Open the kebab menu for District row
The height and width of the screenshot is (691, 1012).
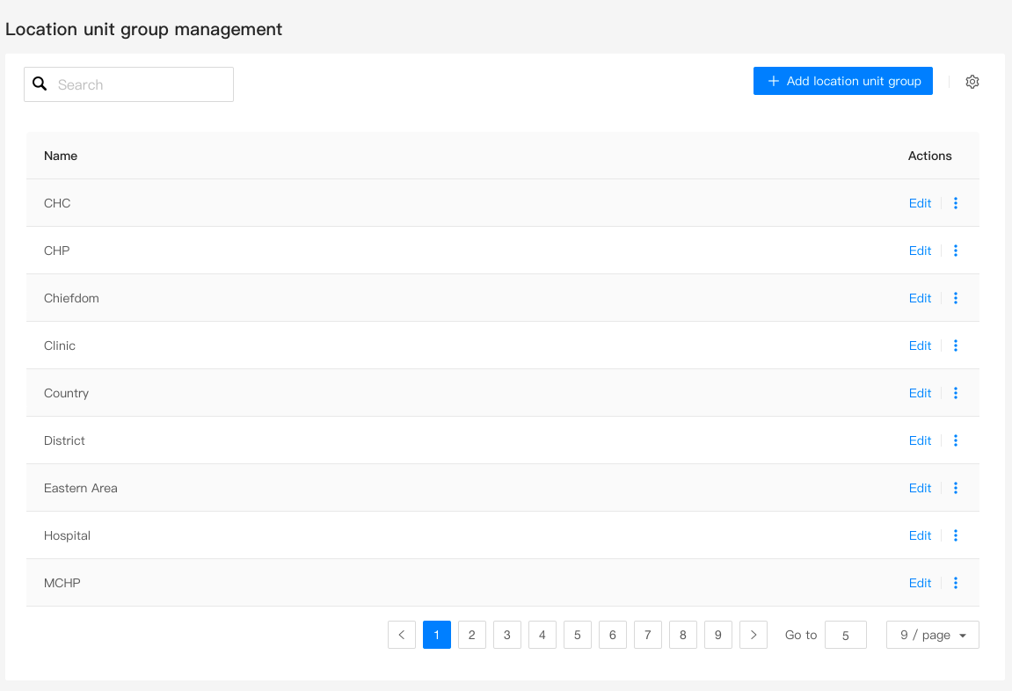point(956,440)
